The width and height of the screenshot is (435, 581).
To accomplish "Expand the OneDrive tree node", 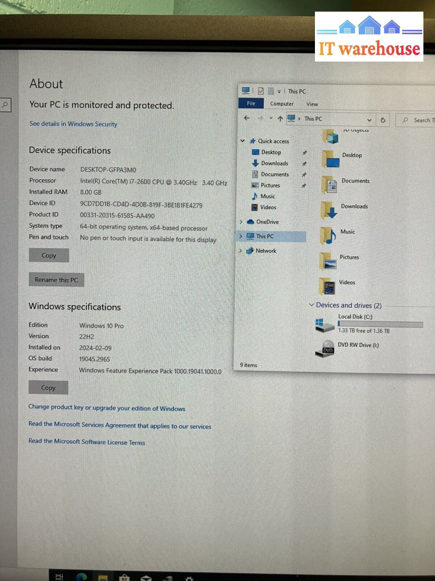I will pos(241,221).
